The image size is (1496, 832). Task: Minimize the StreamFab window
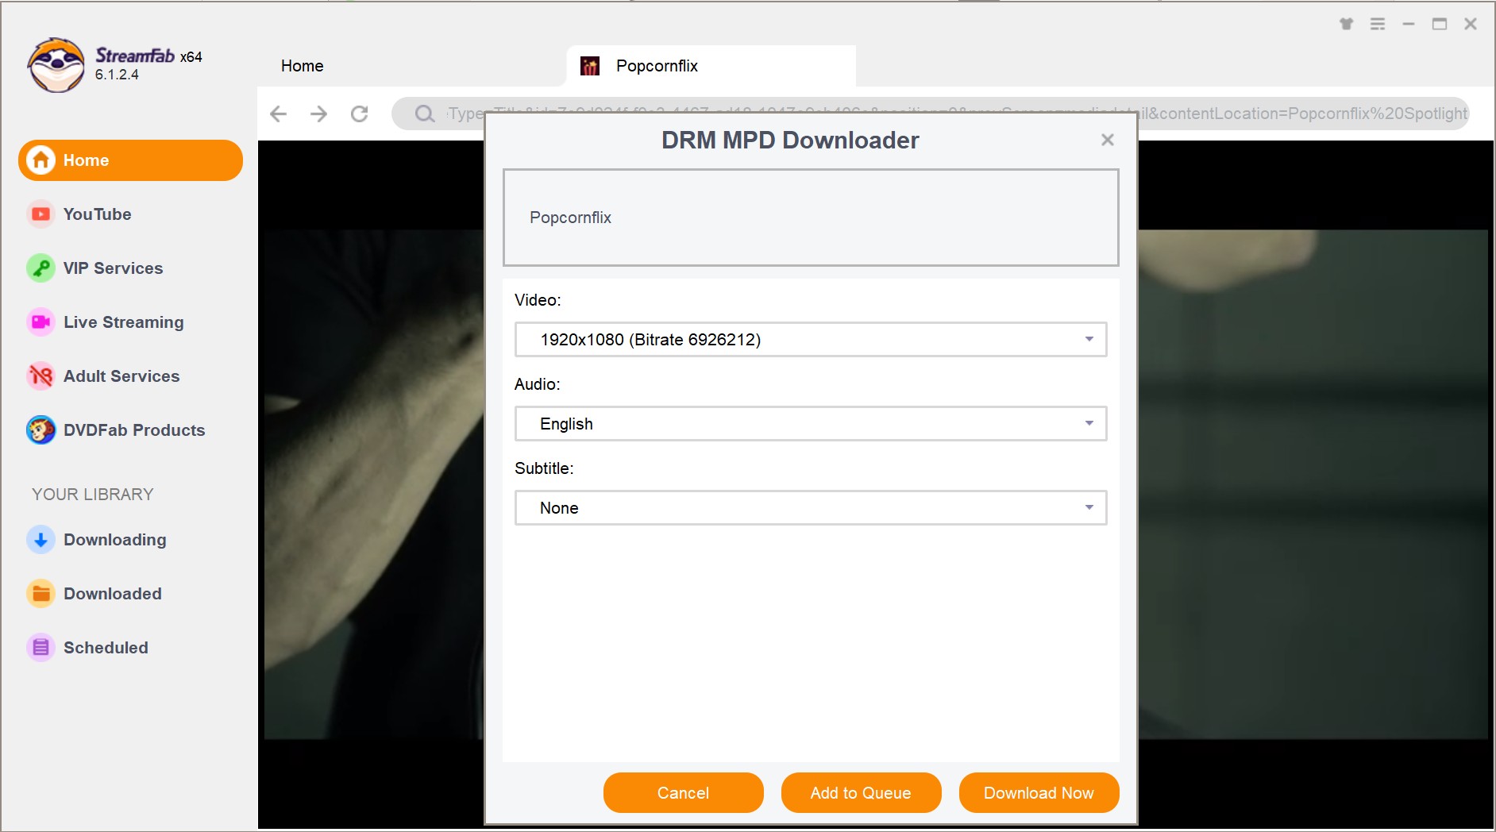click(1409, 24)
